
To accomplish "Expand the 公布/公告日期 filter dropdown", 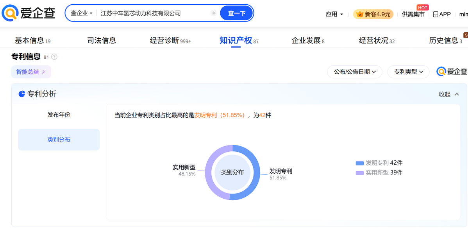I will [355, 72].
